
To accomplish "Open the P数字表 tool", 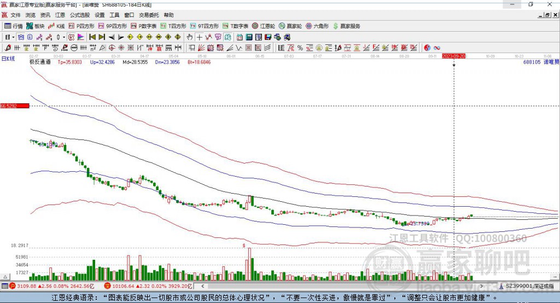I will click(144, 26).
